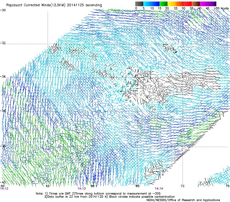The width and height of the screenshot is (230, 202).
Task: Click the longitude label '75'
Action: point(228,186)
